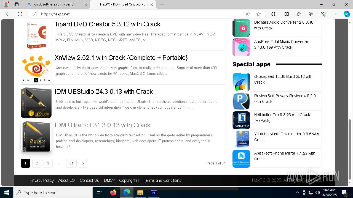Viewport: 353px width, 198px height.
Task: Open Tipard DVD Creator box thumbnail
Action: [36, 35]
